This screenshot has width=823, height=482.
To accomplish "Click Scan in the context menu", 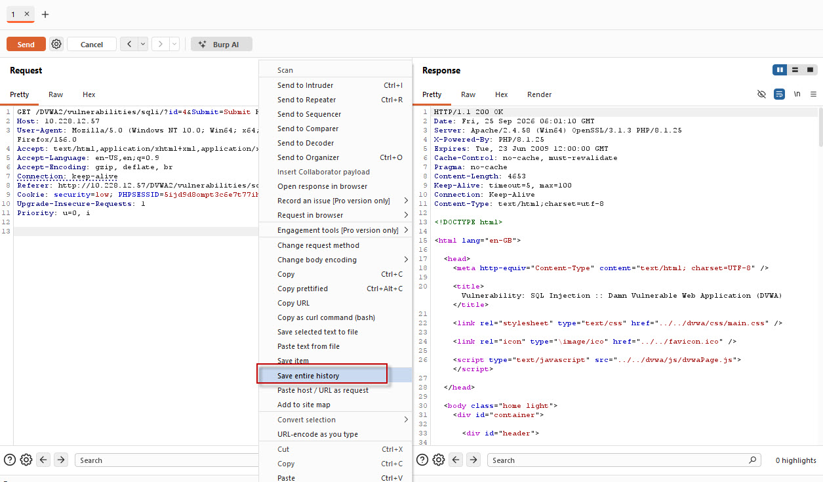I will (x=336, y=70).
